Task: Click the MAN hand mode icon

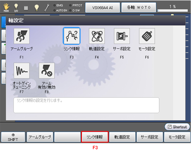Action: click(x=6, y=8)
